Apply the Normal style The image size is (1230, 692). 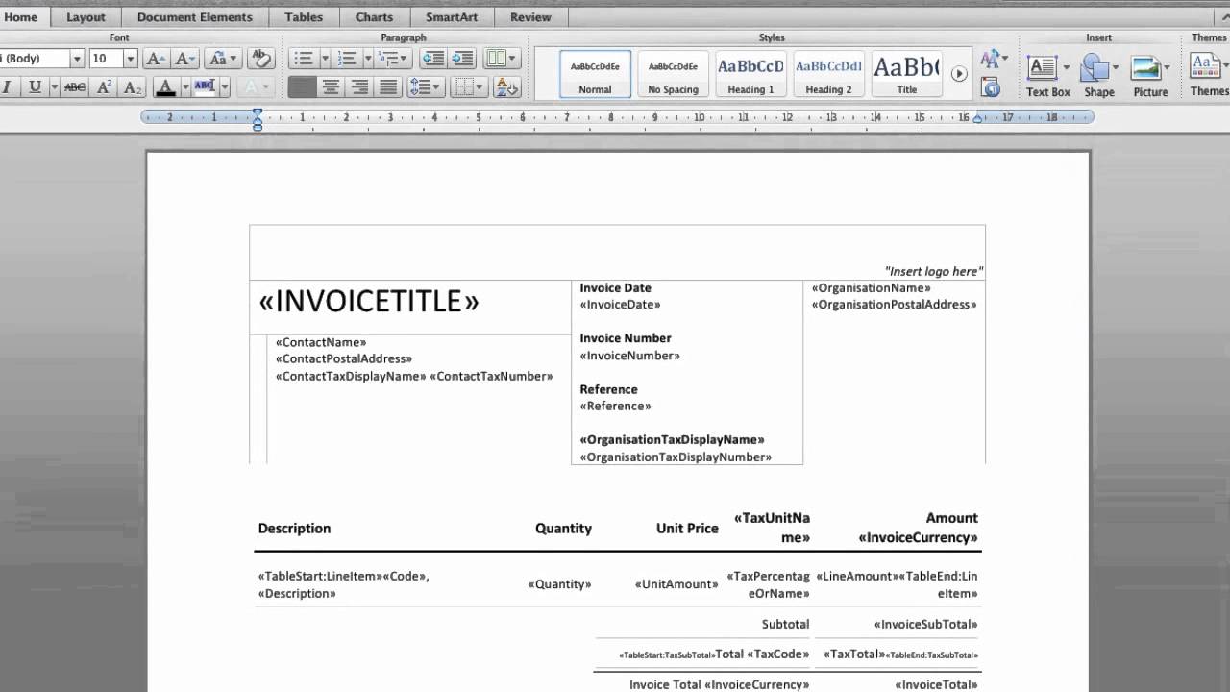click(x=595, y=74)
